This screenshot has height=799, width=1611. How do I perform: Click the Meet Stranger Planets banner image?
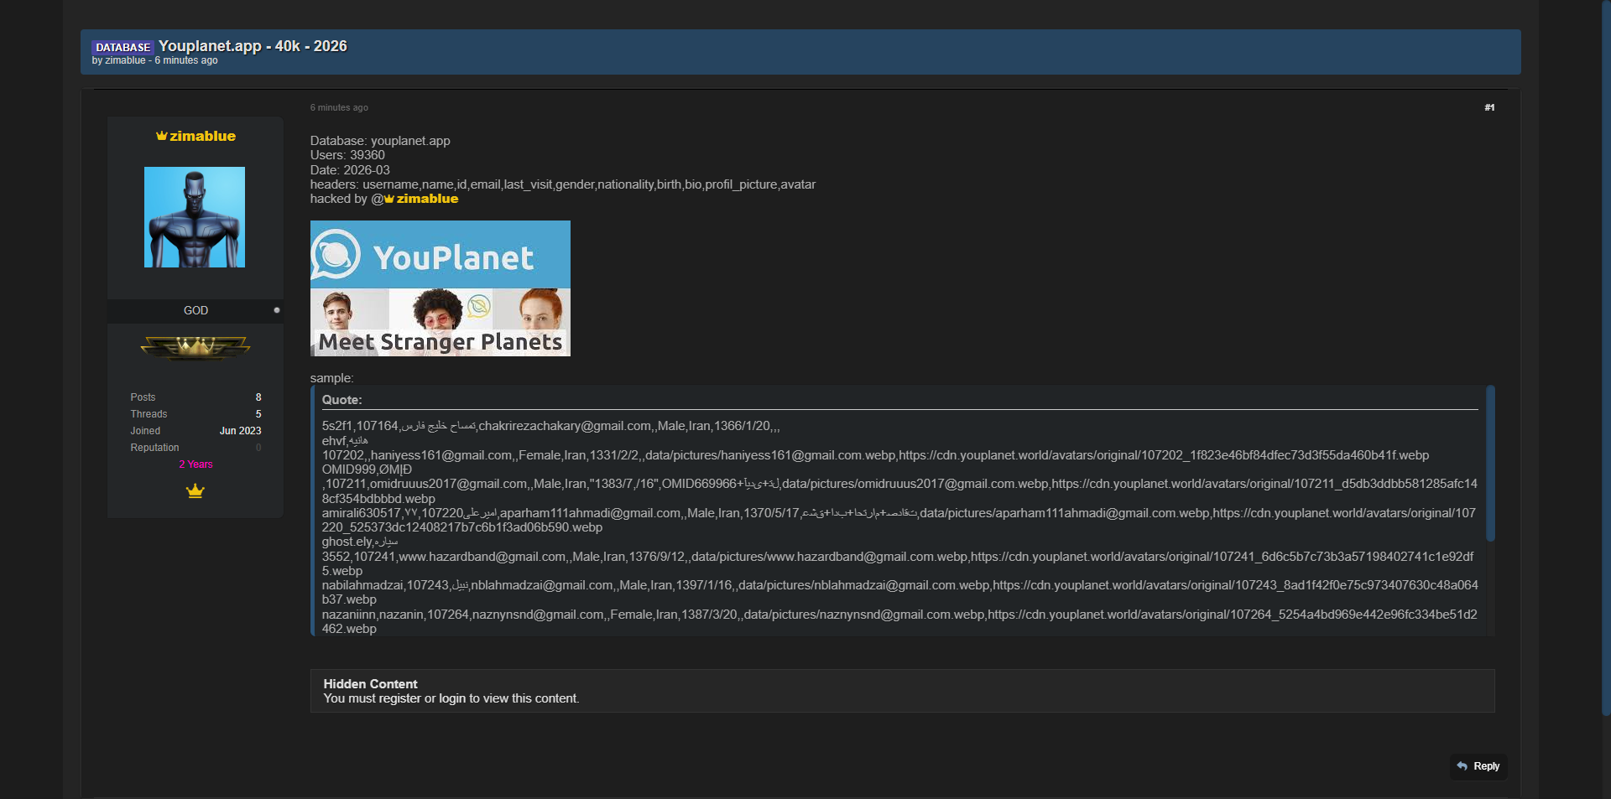click(440, 324)
